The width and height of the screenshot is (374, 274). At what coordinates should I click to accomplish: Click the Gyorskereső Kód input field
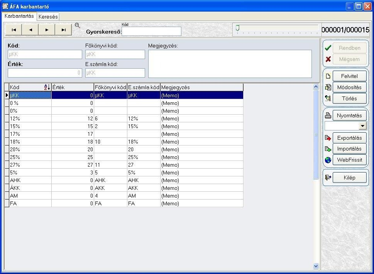[x=151, y=31]
